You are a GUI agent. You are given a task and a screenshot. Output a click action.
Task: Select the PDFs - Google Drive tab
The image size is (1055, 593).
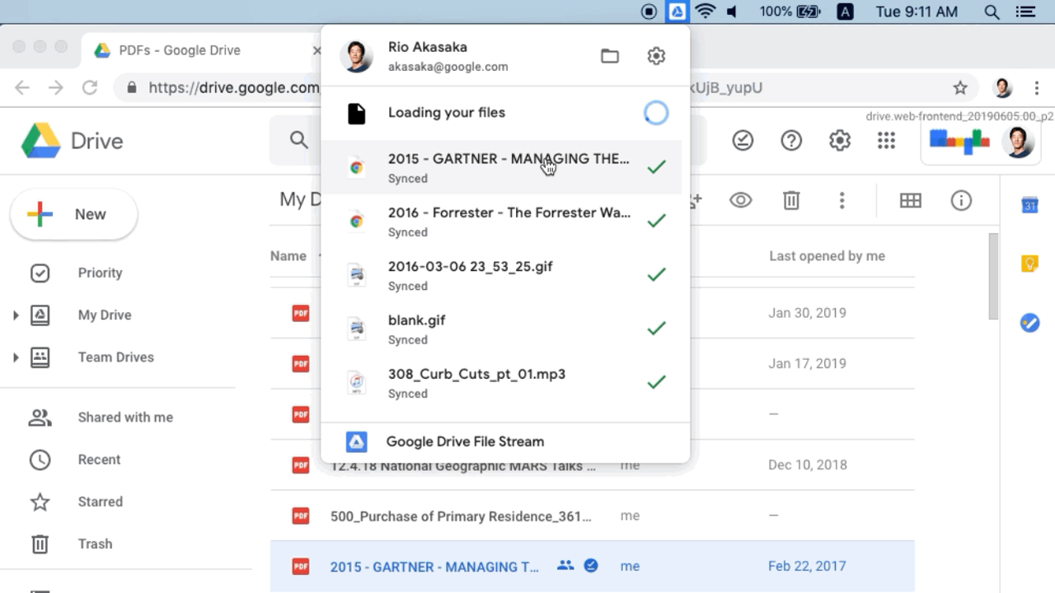click(180, 50)
